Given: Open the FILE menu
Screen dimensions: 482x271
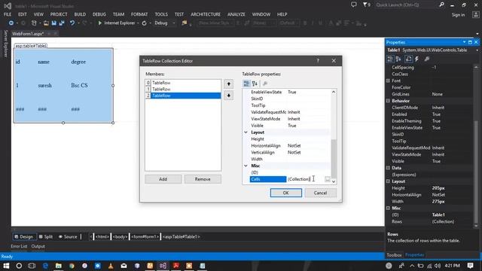Looking at the screenshot, I should point(8,14).
